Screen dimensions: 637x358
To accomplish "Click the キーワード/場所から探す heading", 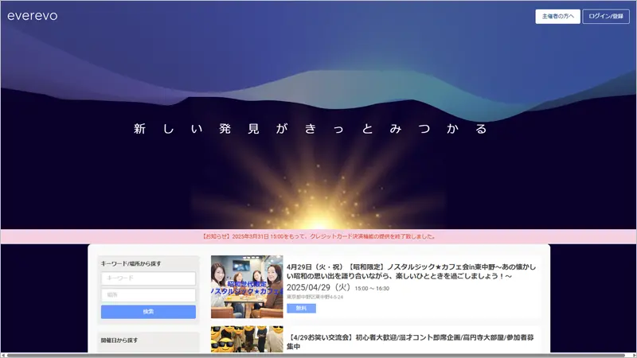I will (x=131, y=263).
